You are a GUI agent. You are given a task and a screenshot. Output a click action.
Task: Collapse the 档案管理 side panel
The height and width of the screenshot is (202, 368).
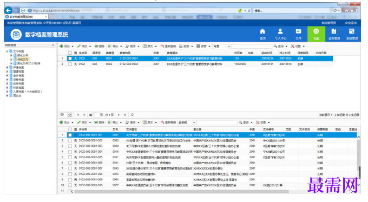click(x=53, y=45)
